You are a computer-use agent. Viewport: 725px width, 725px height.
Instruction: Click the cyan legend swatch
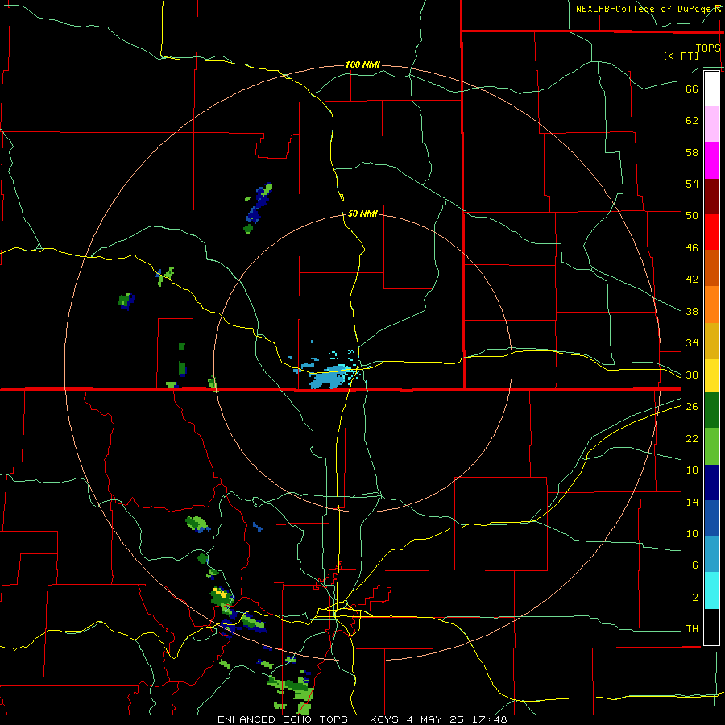(711, 590)
